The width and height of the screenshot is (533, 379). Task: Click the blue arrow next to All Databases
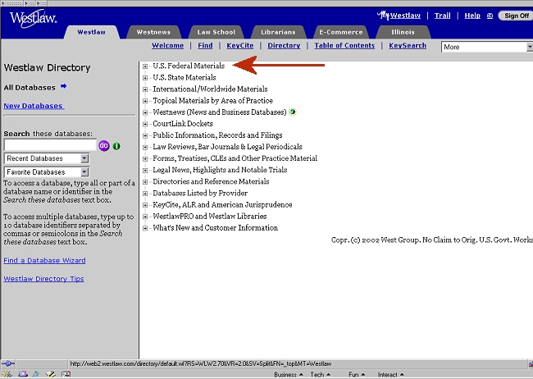click(64, 86)
